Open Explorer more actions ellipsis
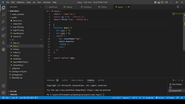The image size is (185, 104). [40, 7]
